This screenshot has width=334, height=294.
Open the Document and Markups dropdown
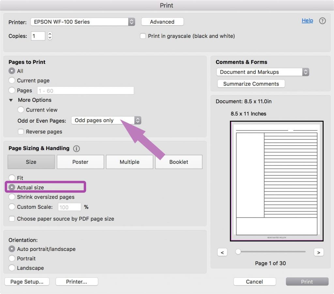[262, 72]
